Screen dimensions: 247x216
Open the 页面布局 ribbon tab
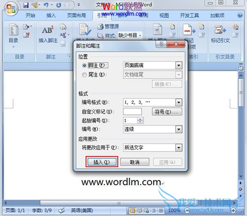(77, 15)
